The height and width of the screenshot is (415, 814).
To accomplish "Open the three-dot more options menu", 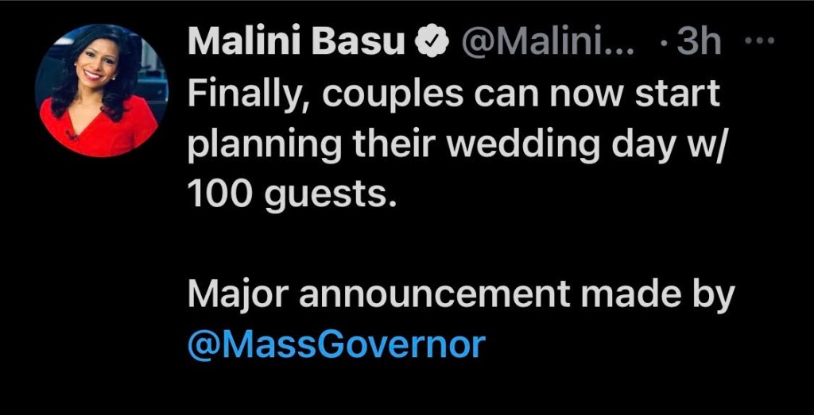I will tap(762, 41).
